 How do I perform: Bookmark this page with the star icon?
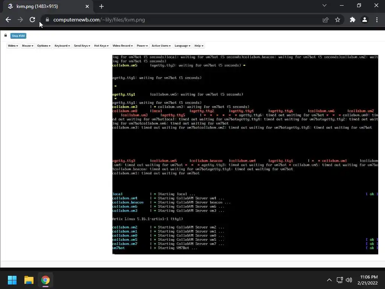[338, 20]
